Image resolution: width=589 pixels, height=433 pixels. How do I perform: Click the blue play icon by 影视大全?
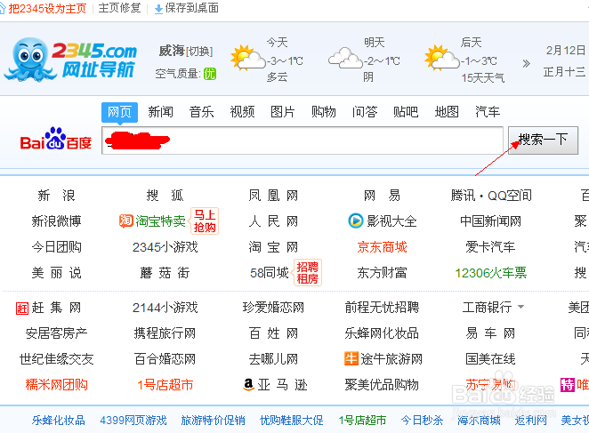pos(355,221)
